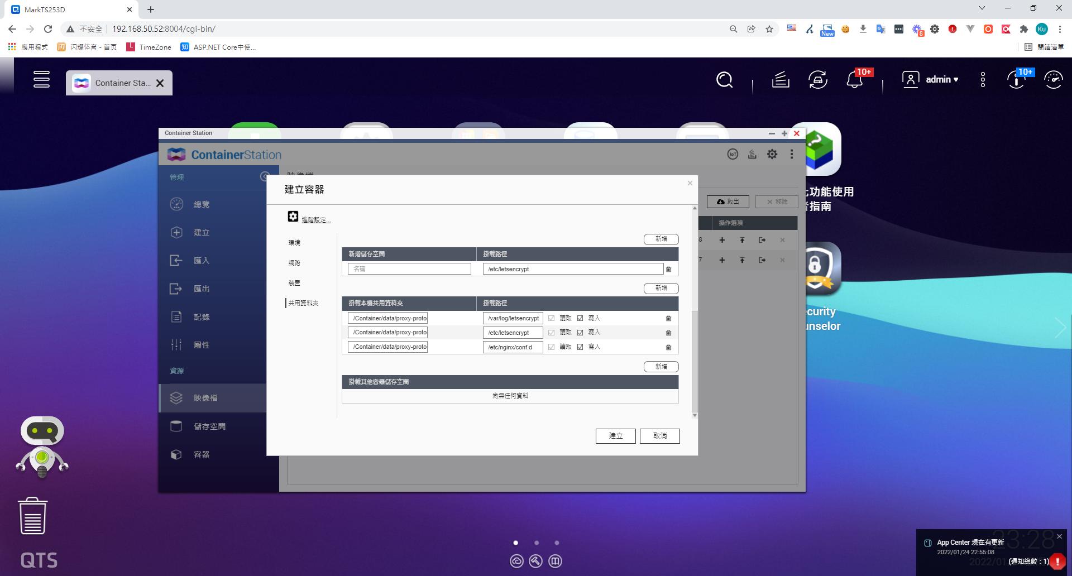1072x576 pixels.
Task: Toggle 寫入 checkbox for /etc/letsencrypt host mount
Action: tap(580, 333)
